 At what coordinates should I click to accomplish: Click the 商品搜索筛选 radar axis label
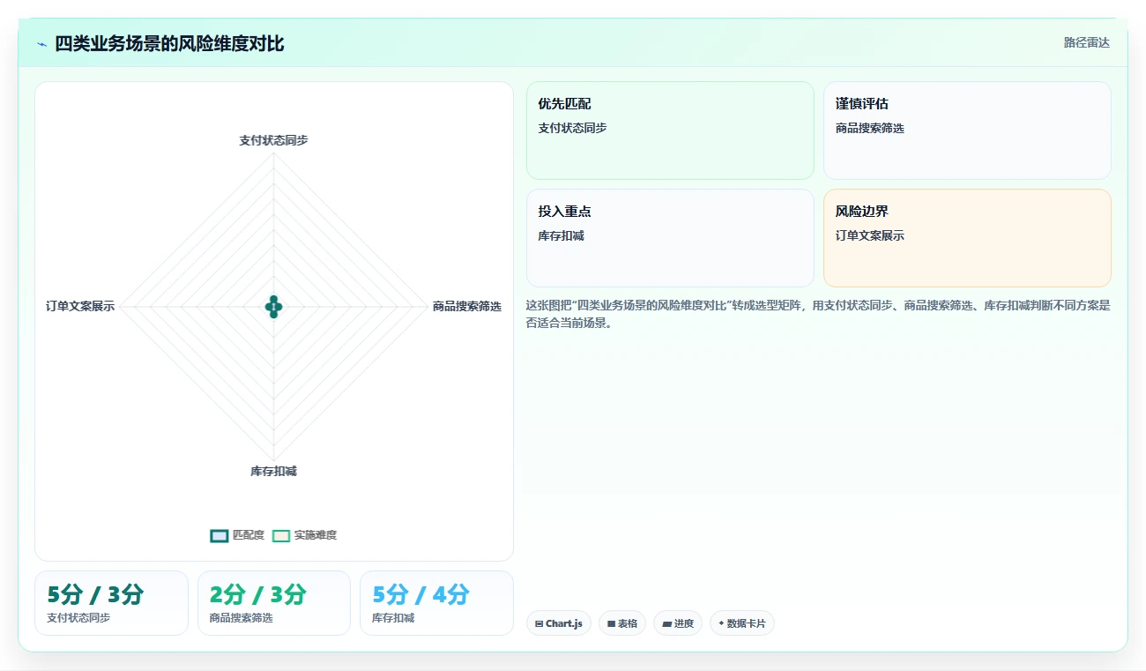coord(467,307)
